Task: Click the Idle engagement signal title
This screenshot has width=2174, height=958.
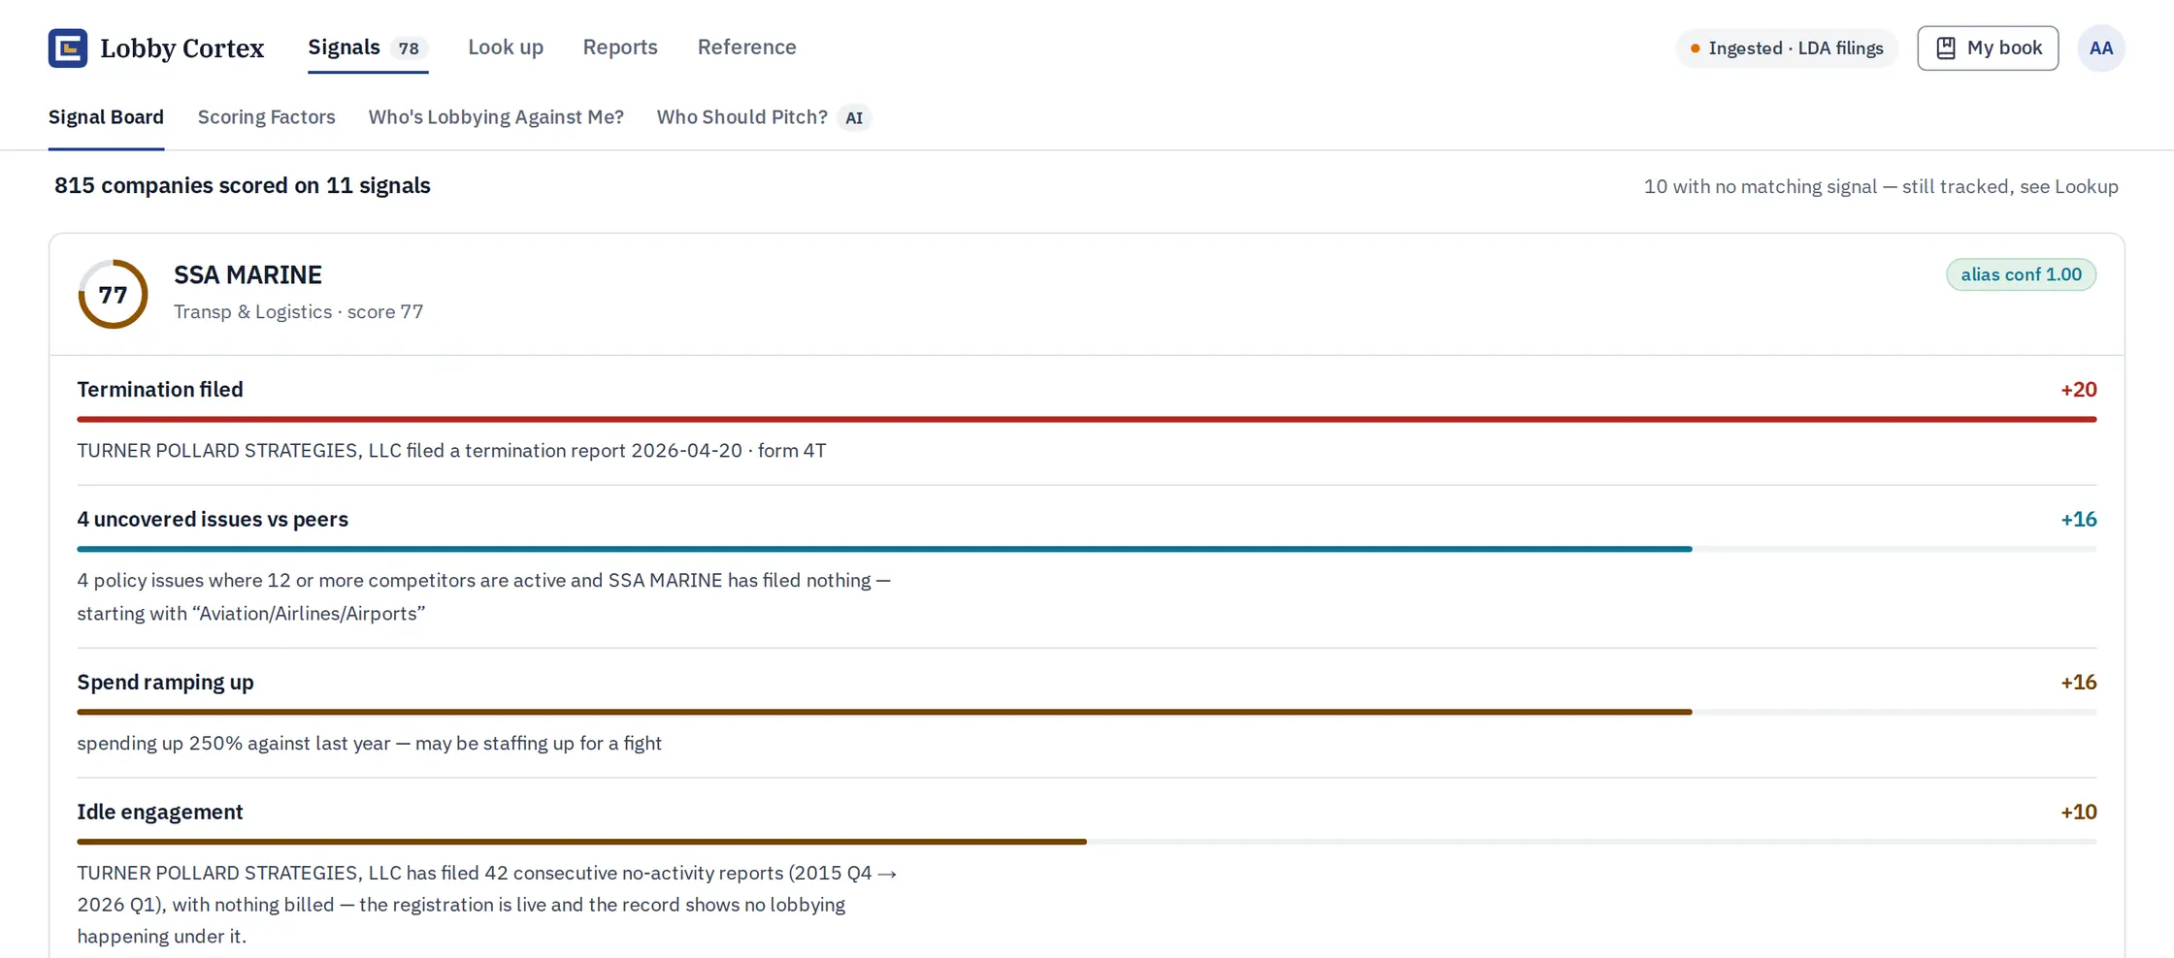Action: 160,813
